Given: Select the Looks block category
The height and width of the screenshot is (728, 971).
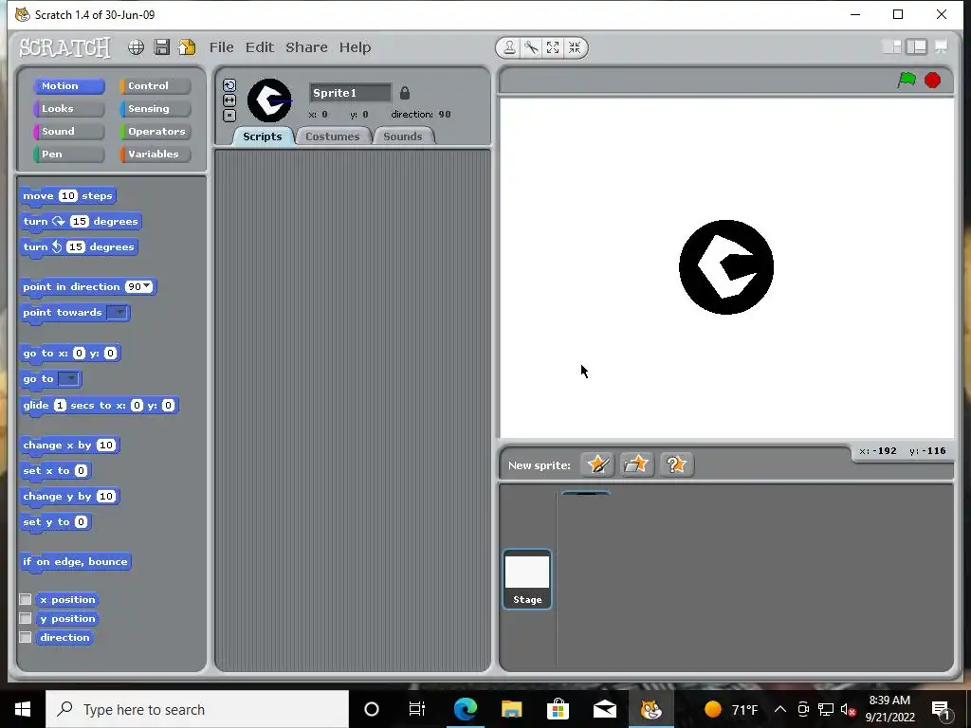Looking at the screenshot, I should pos(68,109).
